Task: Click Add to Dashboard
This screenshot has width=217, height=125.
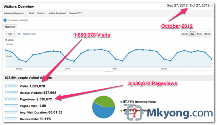Action: [x=58, y=13]
